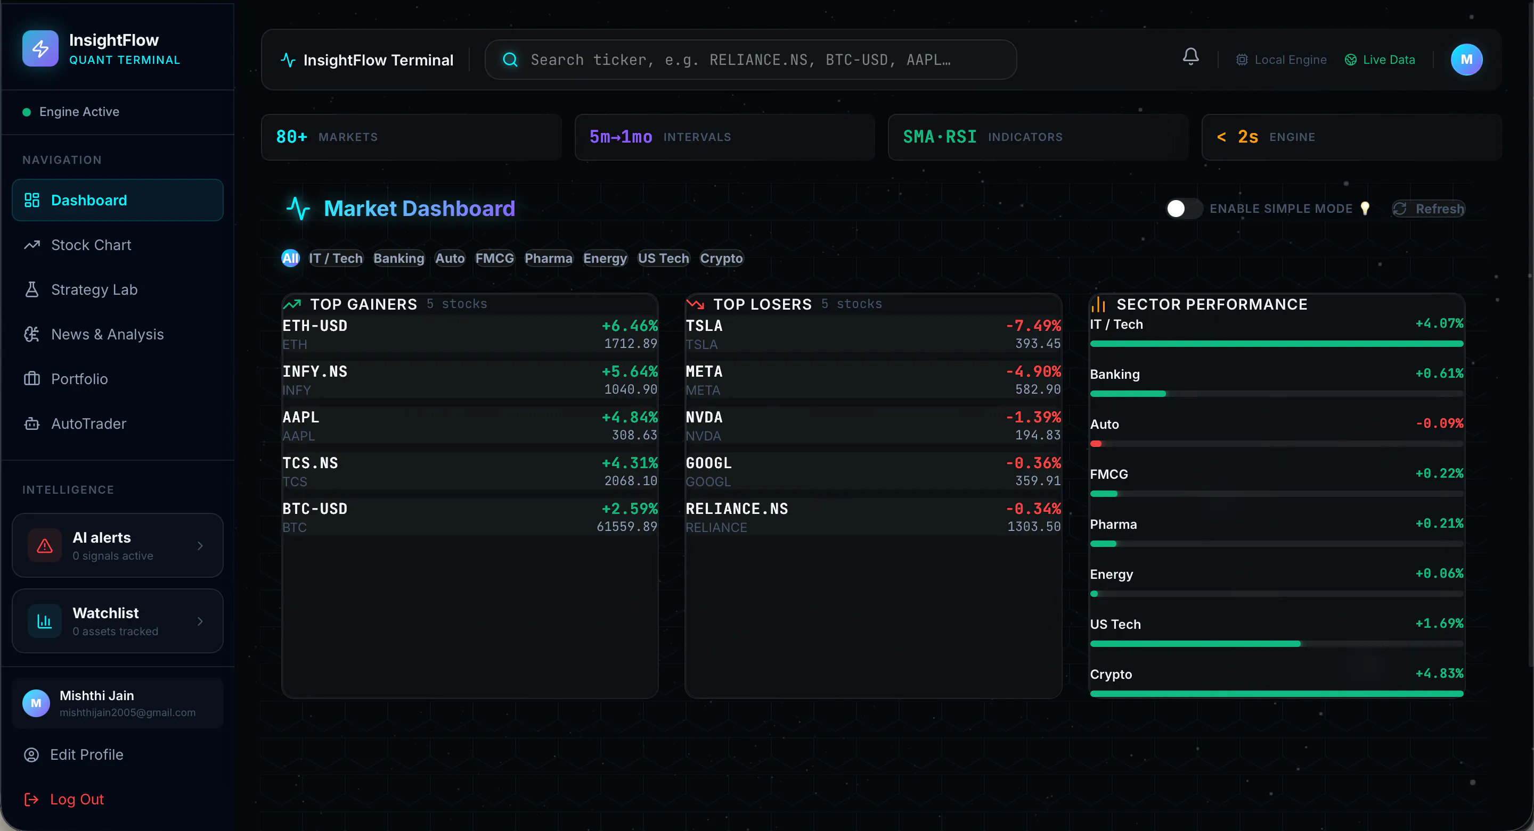The width and height of the screenshot is (1534, 831).
Task: Open the NVDA loser row
Action: click(873, 426)
